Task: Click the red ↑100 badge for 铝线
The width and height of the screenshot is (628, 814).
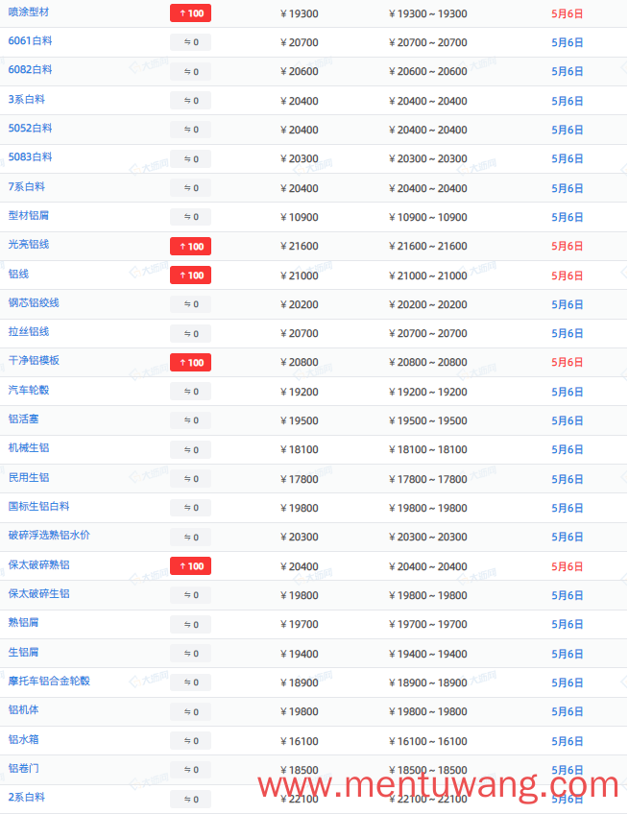Action: pos(191,275)
